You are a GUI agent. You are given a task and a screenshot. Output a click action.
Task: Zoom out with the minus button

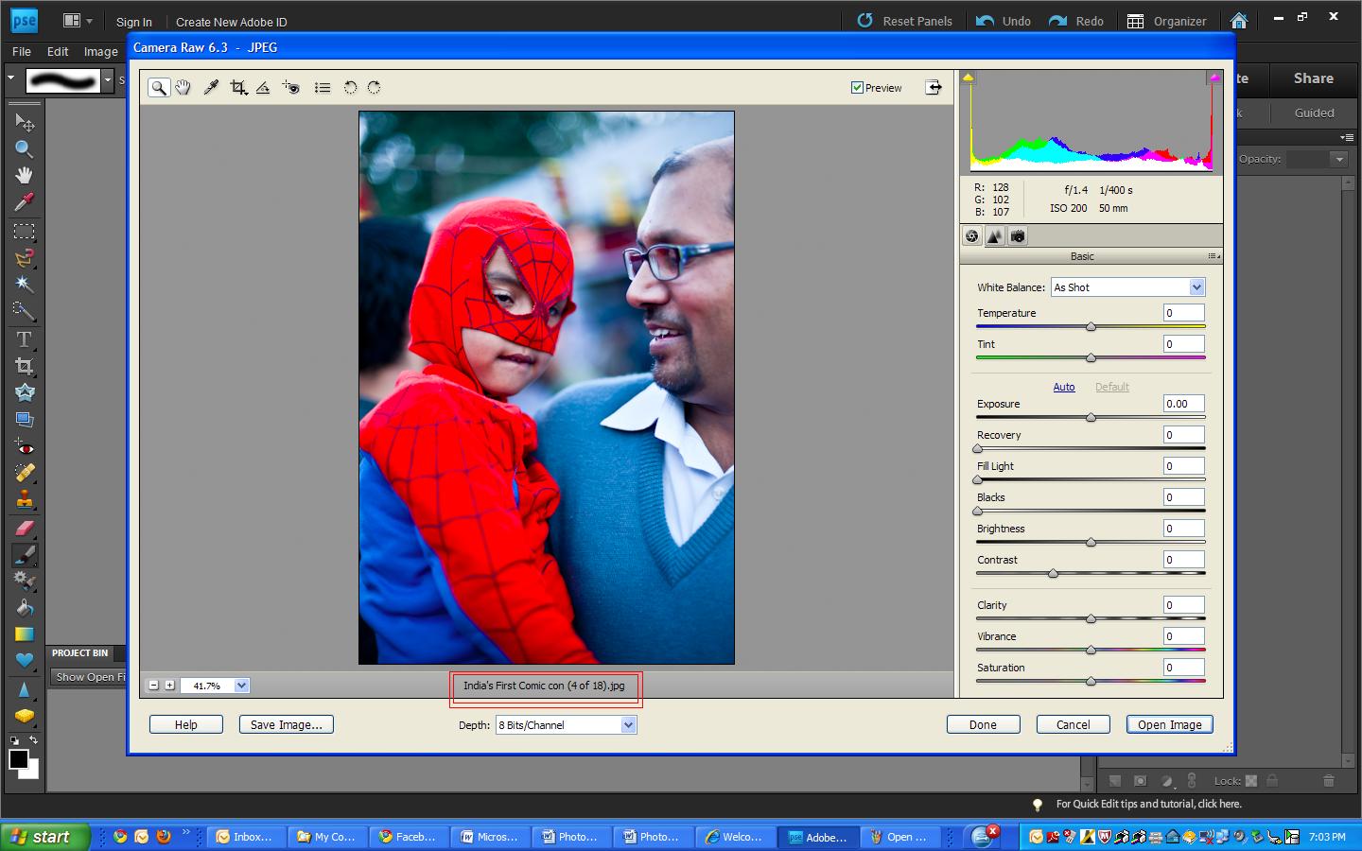154,686
